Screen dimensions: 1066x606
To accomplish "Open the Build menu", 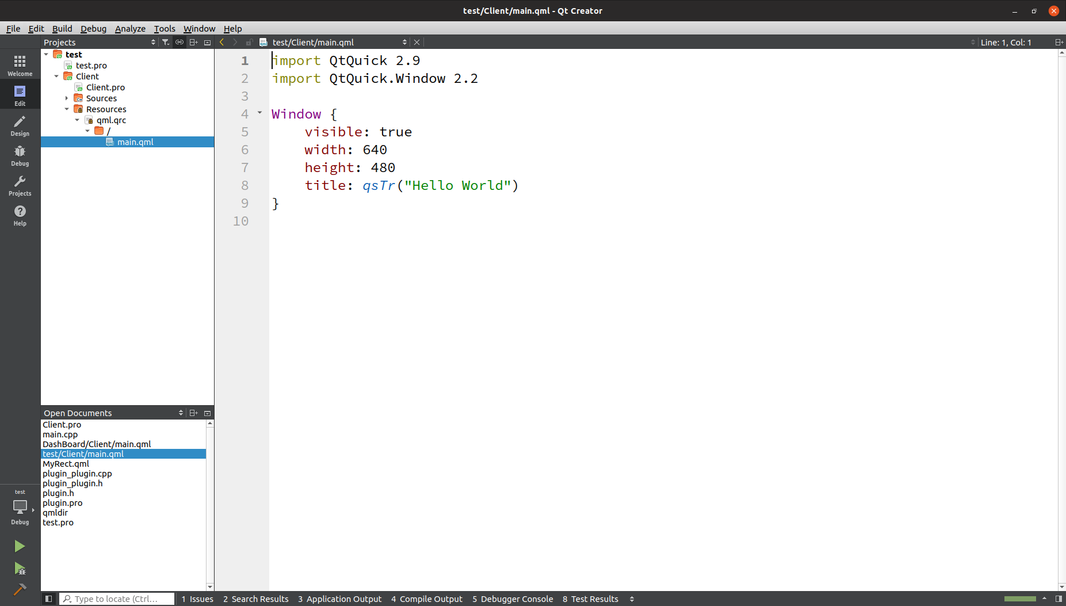I will [x=62, y=28].
